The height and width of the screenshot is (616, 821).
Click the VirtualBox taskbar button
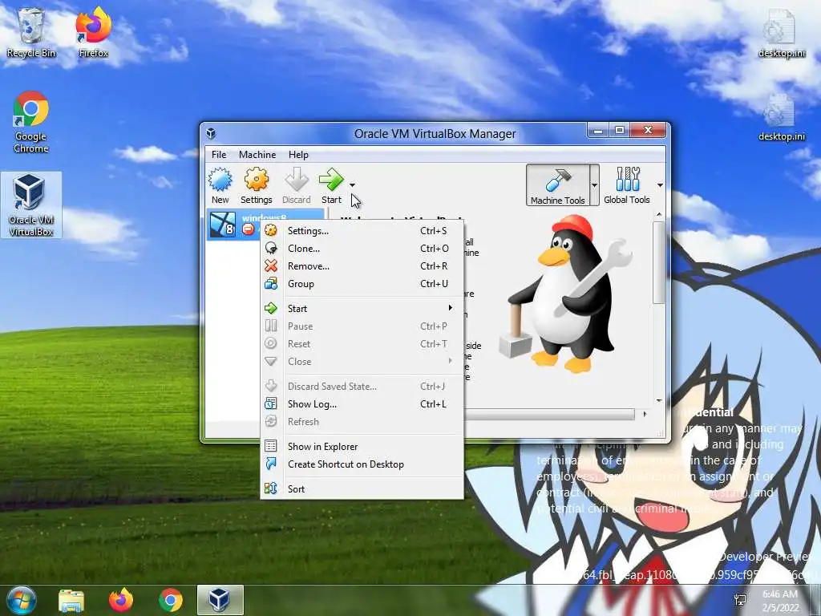click(x=220, y=600)
